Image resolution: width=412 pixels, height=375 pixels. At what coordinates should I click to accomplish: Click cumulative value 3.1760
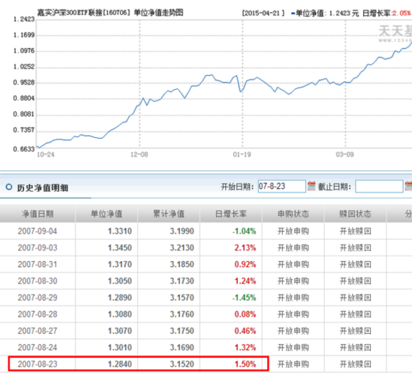pos(182,314)
